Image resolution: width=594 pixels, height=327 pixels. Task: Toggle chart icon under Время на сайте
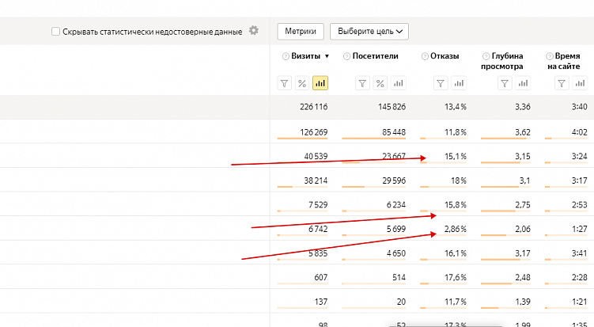click(580, 83)
